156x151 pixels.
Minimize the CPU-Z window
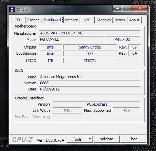click(x=117, y=8)
